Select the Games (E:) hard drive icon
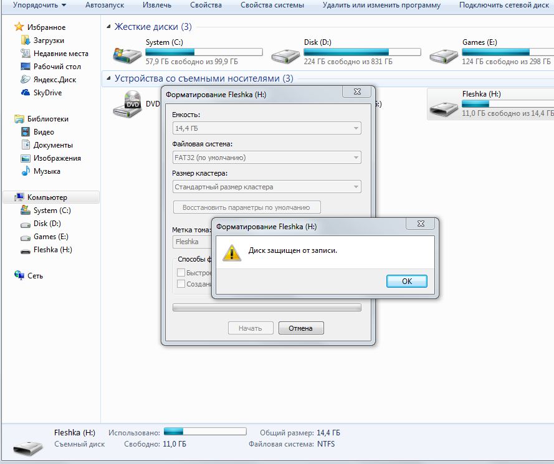This screenshot has width=554, height=464. coord(444,56)
